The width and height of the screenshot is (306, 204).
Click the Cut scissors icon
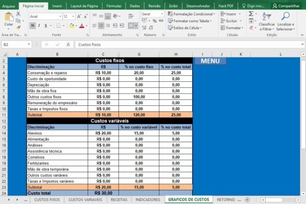(x=18, y=13)
